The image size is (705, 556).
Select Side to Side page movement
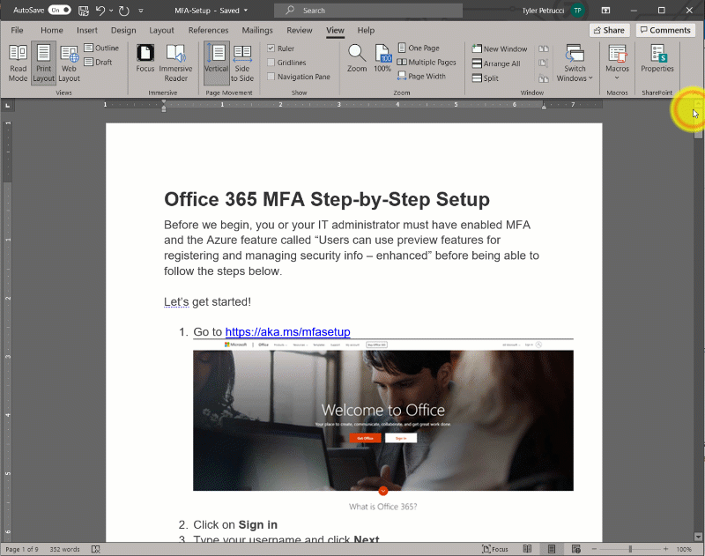242,62
